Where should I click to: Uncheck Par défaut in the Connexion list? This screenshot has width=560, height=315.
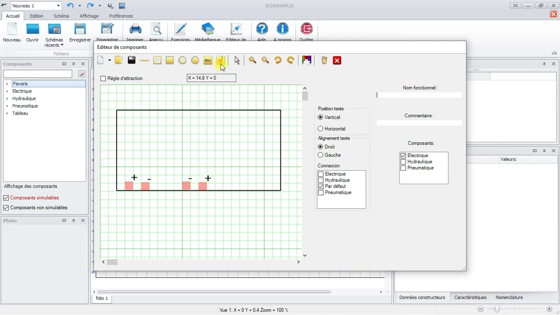click(321, 186)
